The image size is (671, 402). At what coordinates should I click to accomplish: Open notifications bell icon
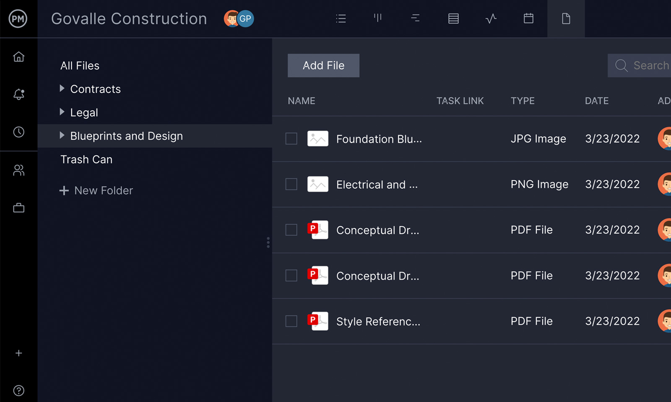18,94
